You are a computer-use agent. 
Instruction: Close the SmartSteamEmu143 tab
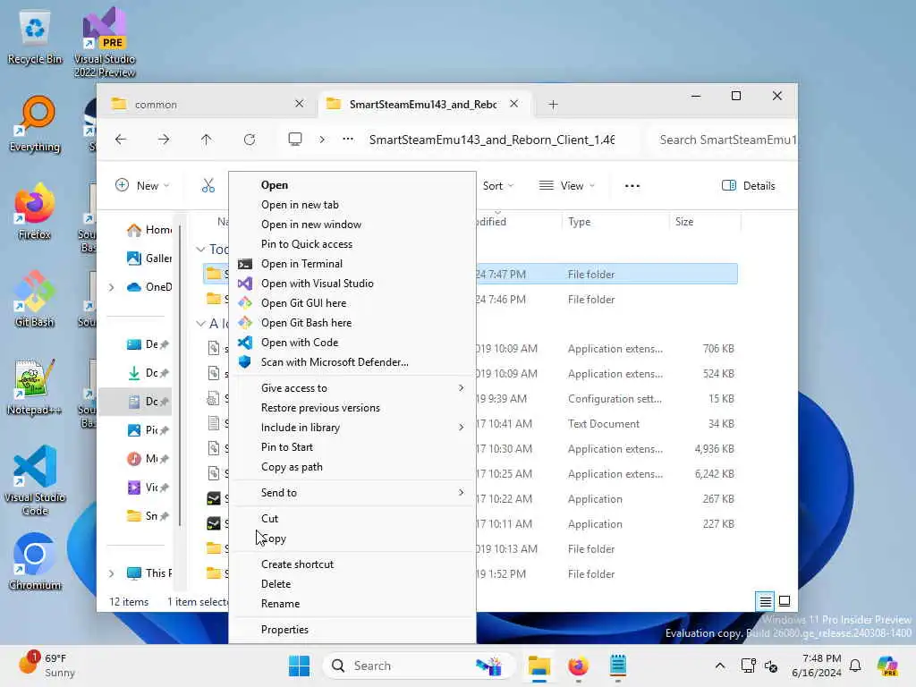click(x=514, y=104)
